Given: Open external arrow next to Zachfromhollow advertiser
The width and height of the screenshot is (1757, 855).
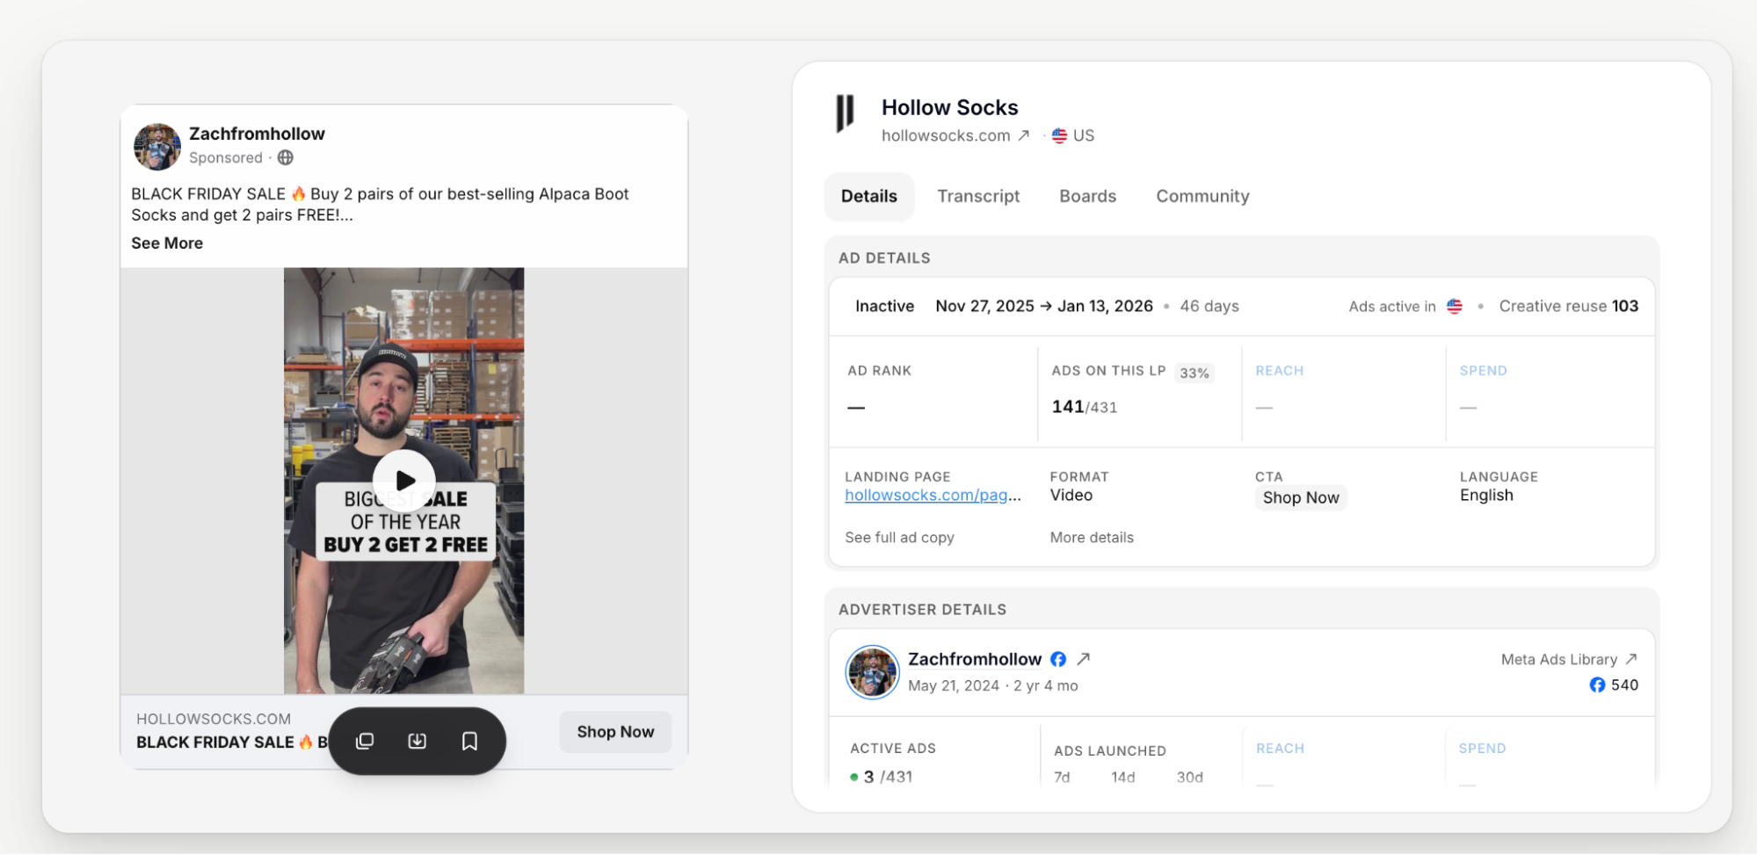Looking at the screenshot, I should tap(1084, 659).
